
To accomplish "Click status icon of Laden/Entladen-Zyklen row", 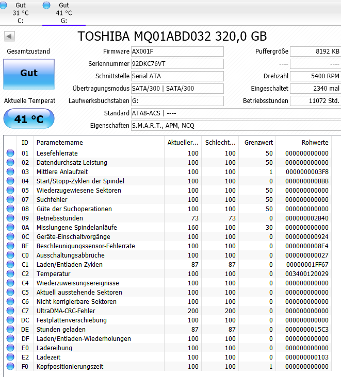I will (x=10, y=265).
